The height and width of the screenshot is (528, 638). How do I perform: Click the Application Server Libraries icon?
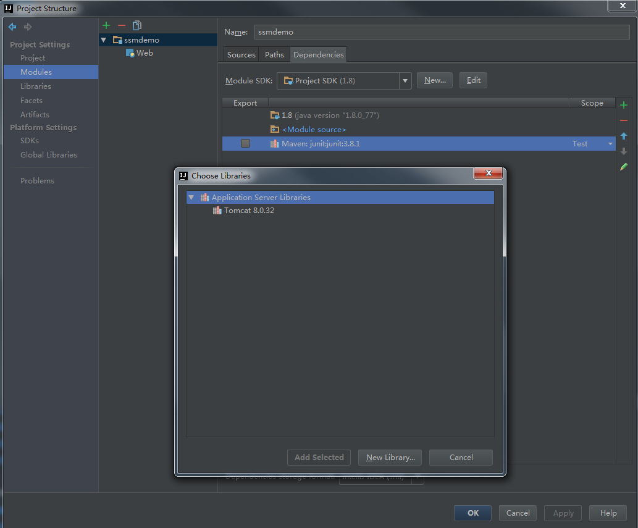tap(204, 197)
